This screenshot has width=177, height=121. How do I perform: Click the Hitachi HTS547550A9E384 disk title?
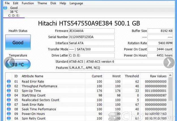[x=89, y=24]
